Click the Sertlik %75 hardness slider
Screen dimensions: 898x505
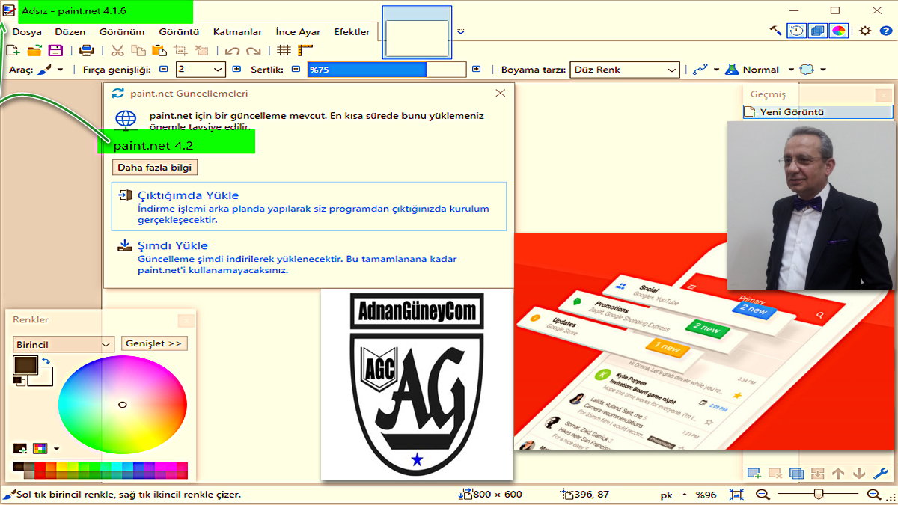coord(386,70)
